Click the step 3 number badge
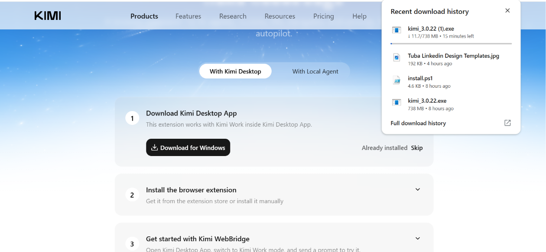546x252 pixels. click(x=132, y=244)
